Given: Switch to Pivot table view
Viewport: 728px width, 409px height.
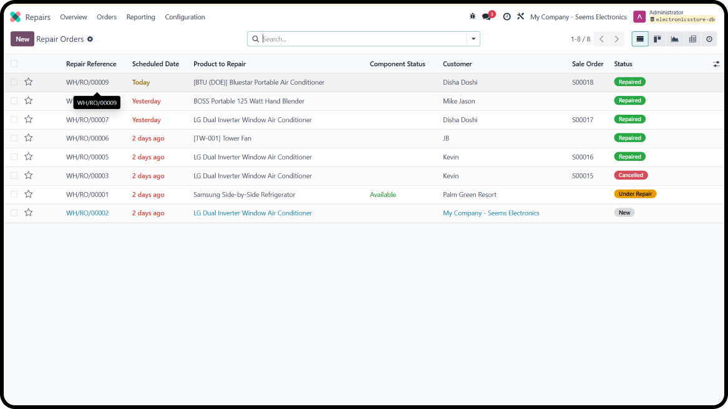Looking at the screenshot, I should pos(692,39).
